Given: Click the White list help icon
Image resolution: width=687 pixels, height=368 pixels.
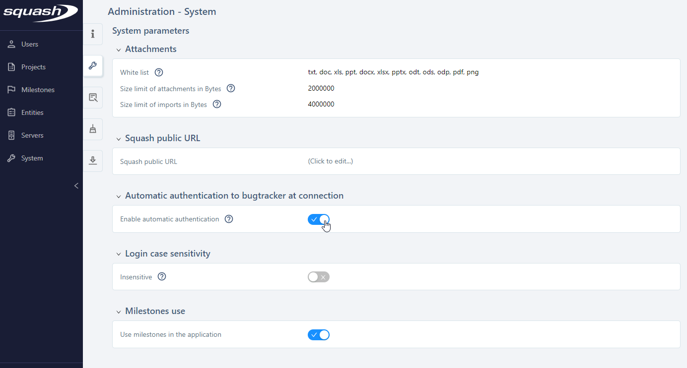Looking at the screenshot, I should click(159, 72).
